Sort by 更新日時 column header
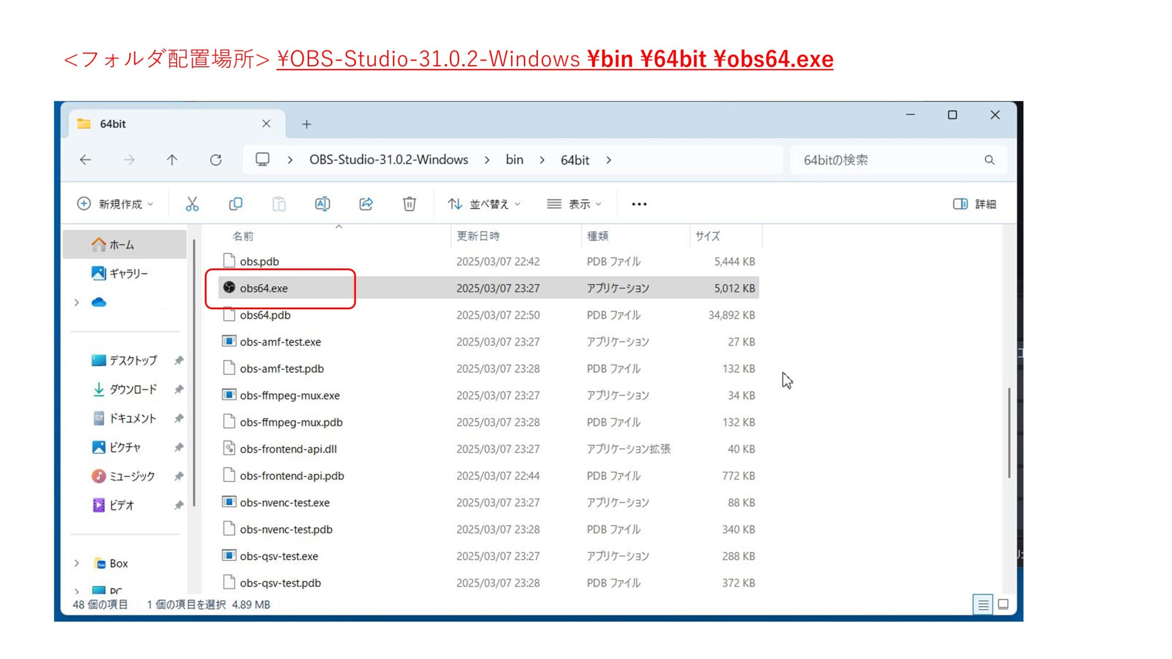The image size is (1172, 659). tap(516, 236)
